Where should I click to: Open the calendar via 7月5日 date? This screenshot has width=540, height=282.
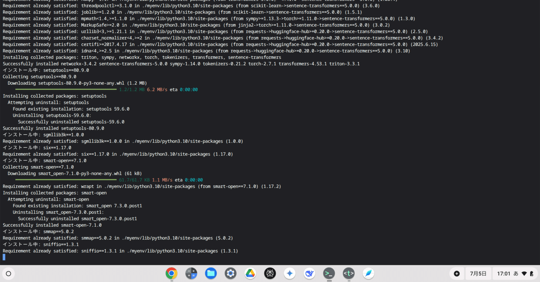coord(478,273)
